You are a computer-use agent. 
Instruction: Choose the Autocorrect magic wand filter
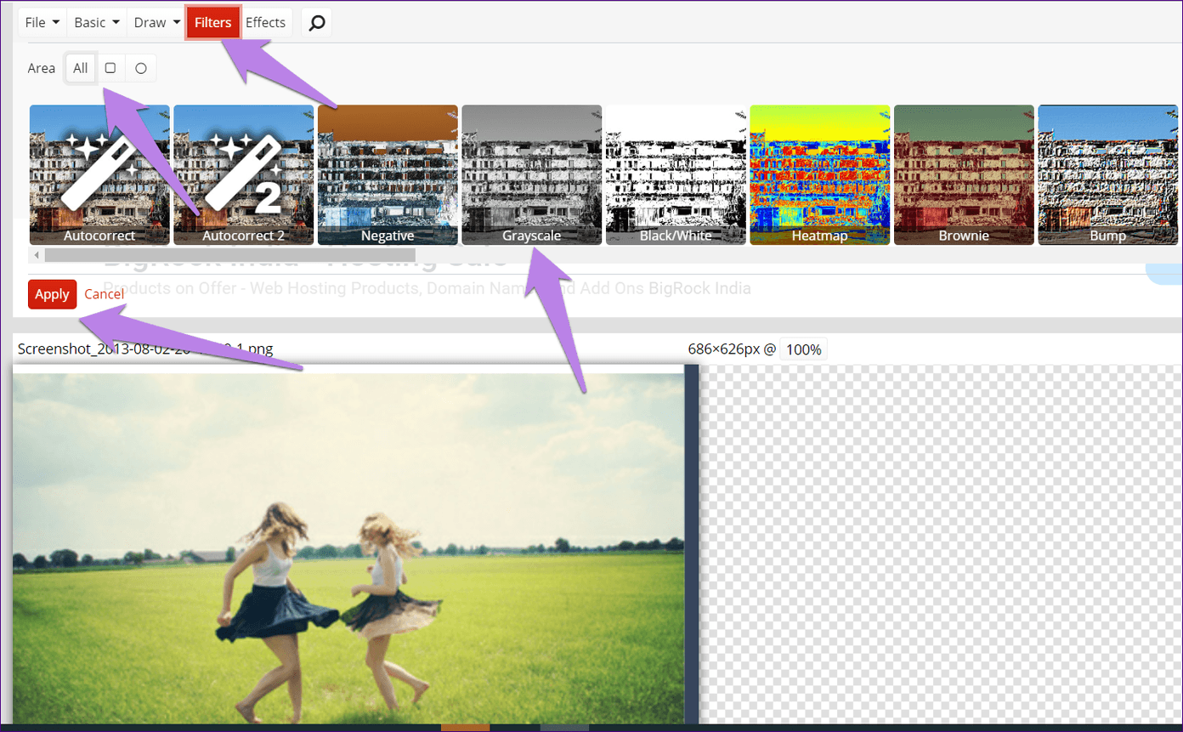pyautogui.click(x=99, y=175)
